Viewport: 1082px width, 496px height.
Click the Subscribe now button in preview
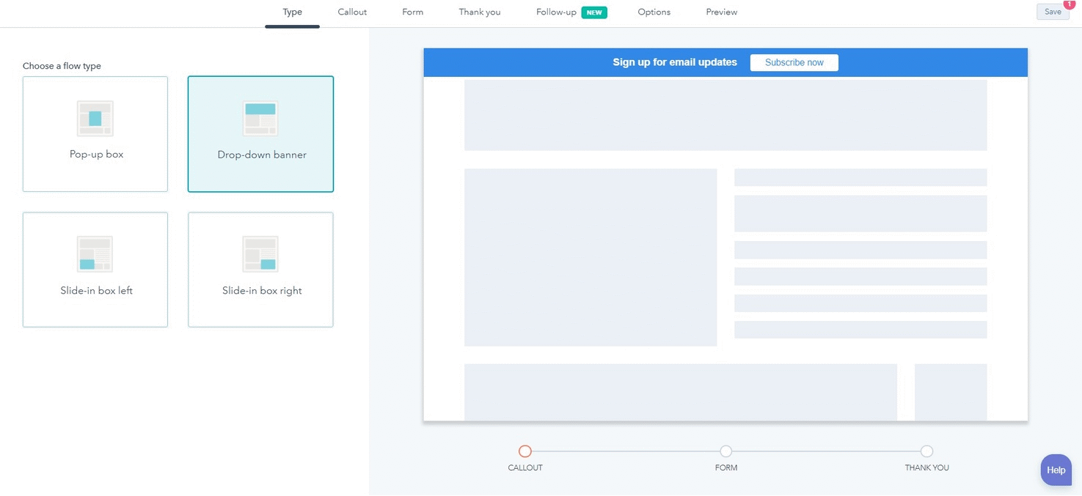[794, 63]
